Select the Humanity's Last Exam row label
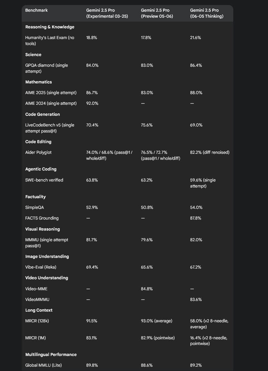268x371 pixels. pyautogui.click(x=50, y=41)
